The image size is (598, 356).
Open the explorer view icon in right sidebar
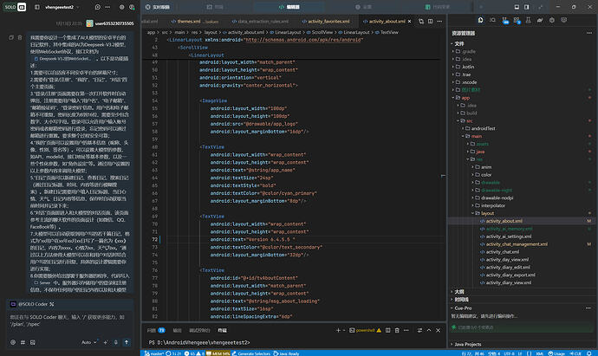pyautogui.click(x=480, y=20)
